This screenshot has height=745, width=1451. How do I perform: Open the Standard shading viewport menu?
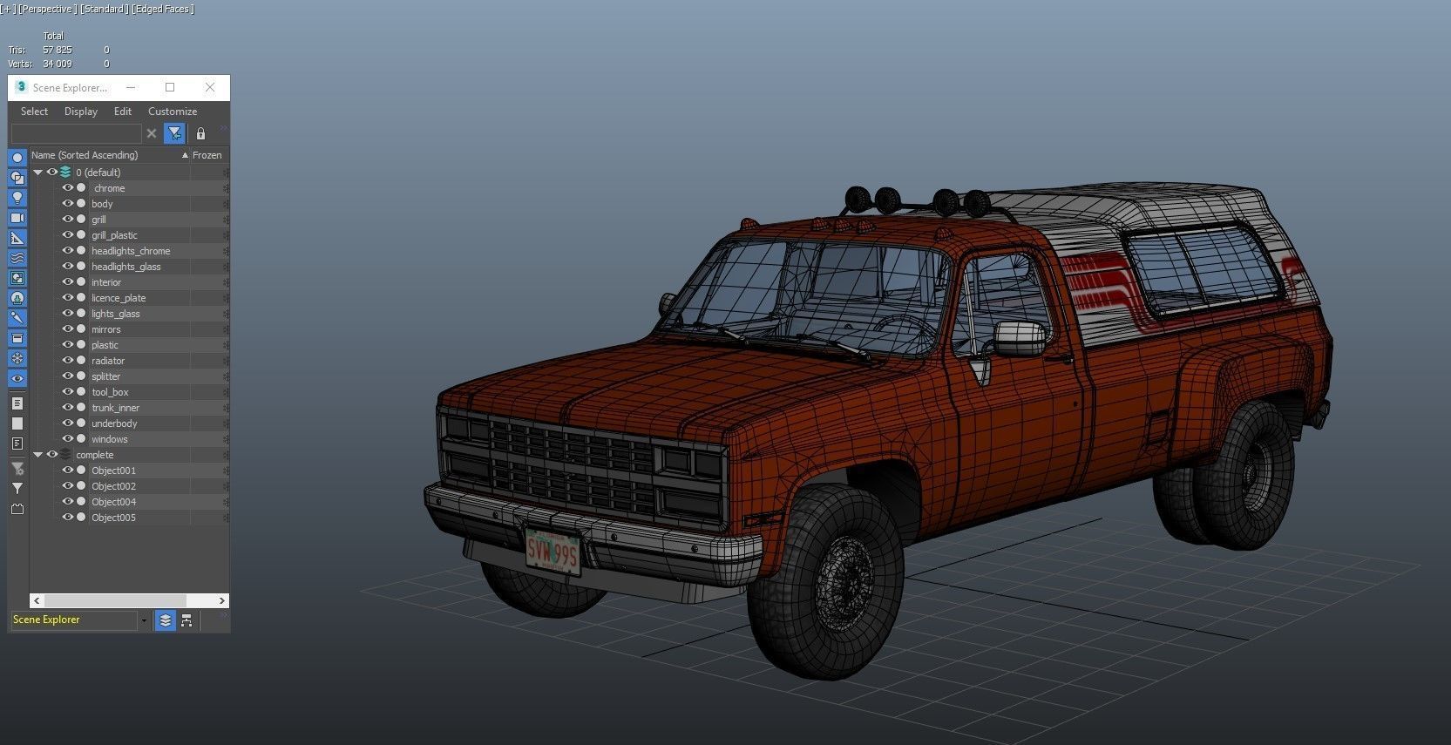(x=105, y=9)
